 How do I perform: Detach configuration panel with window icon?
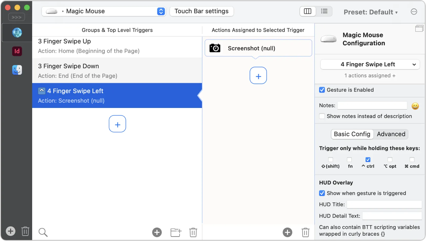[x=419, y=29]
